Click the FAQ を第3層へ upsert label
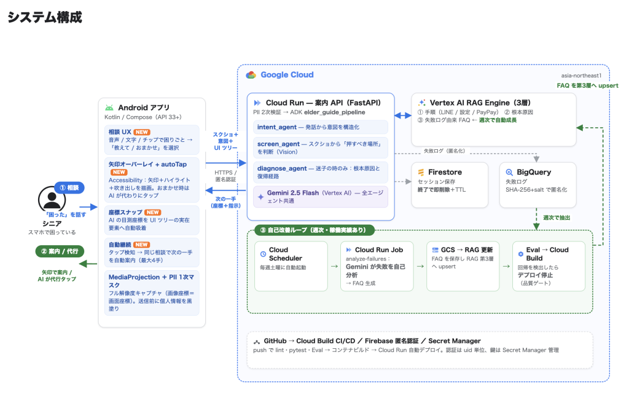The height and width of the screenshot is (398, 629). coord(587,85)
